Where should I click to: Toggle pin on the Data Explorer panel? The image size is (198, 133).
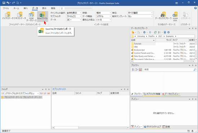tap(193, 28)
